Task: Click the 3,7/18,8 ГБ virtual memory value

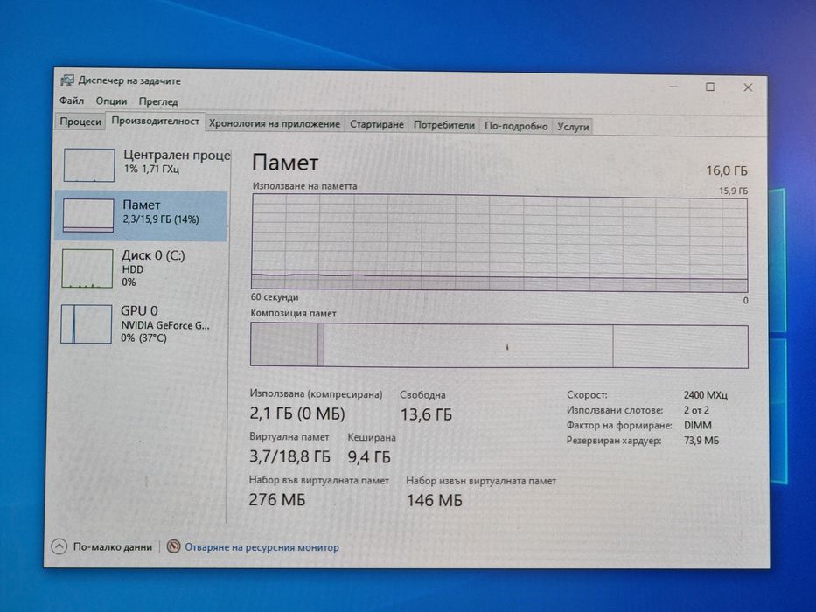Action: tap(289, 457)
